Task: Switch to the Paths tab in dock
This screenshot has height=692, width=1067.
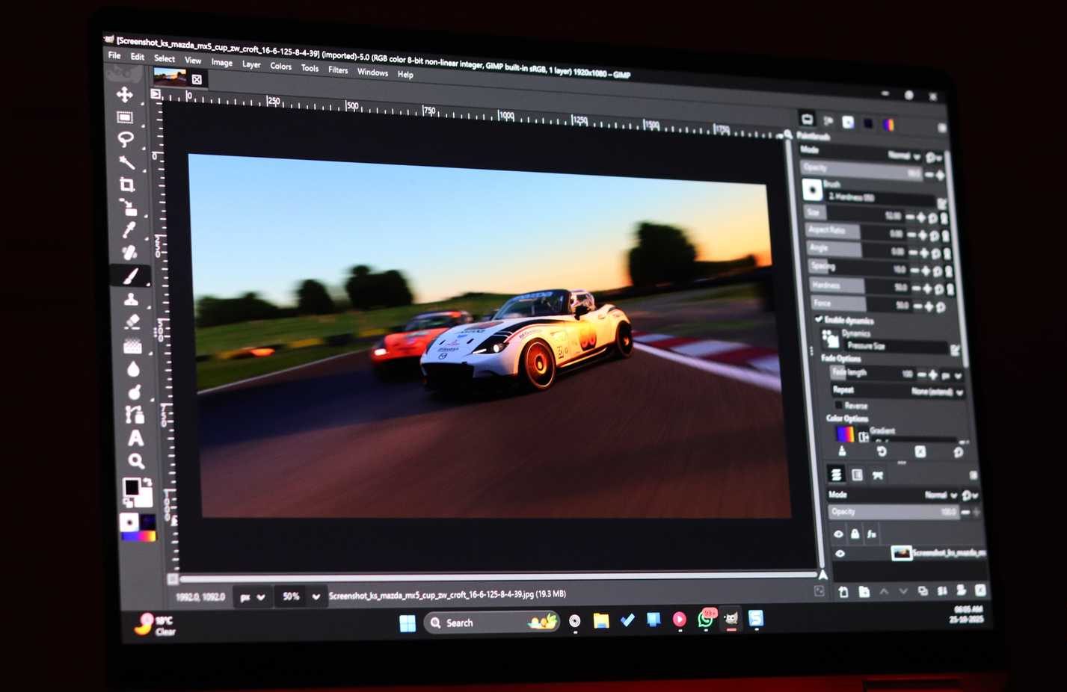Action: point(878,475)
